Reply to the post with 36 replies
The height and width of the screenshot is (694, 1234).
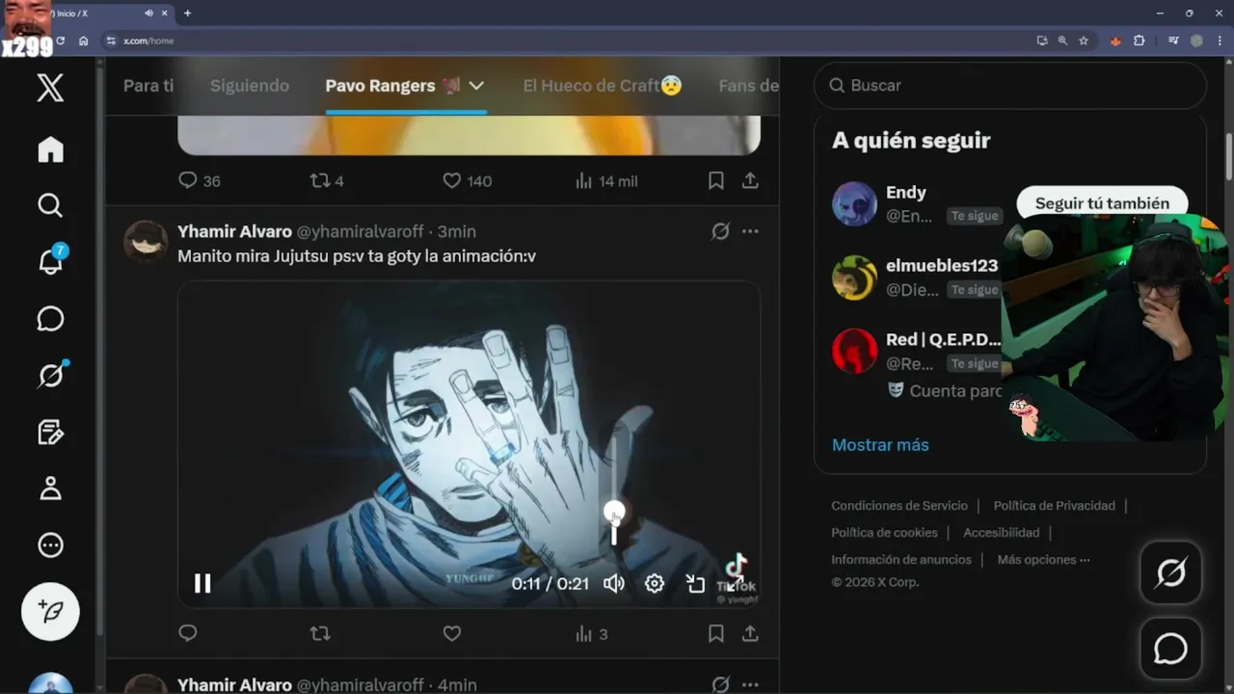pyautogui.click(x=200, y=180)
